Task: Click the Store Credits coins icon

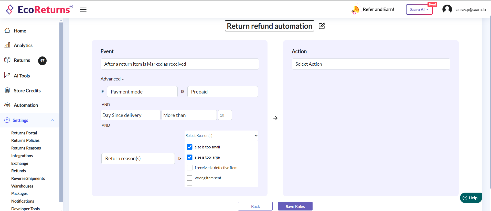Action: tap(7, 90)
